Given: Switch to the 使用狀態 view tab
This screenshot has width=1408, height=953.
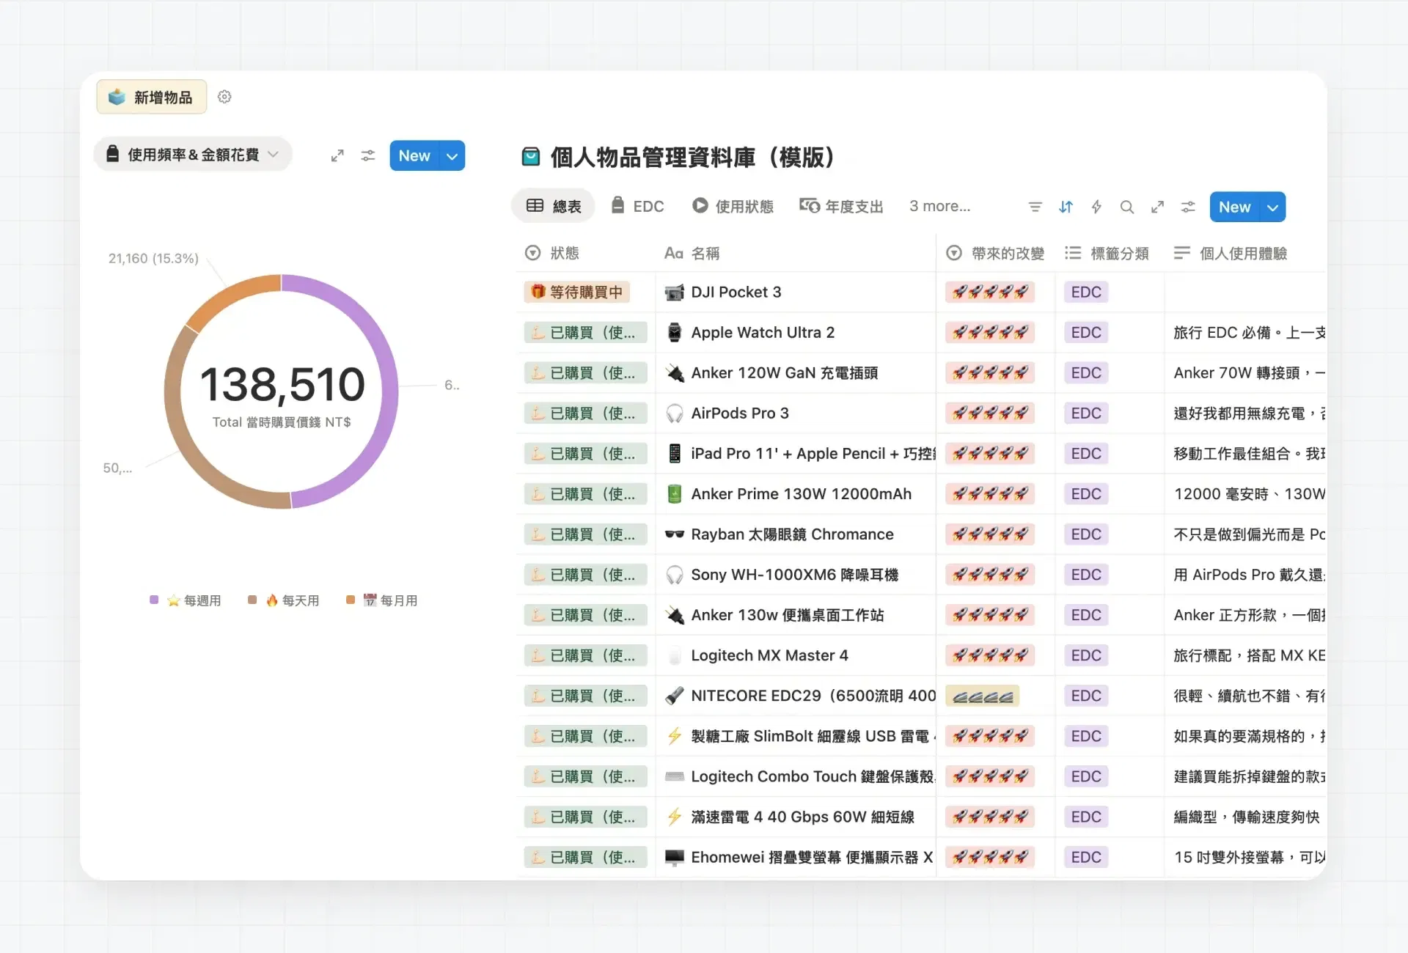Looking at the screenshot, I should pyautogui.click(x=733, y=207).
